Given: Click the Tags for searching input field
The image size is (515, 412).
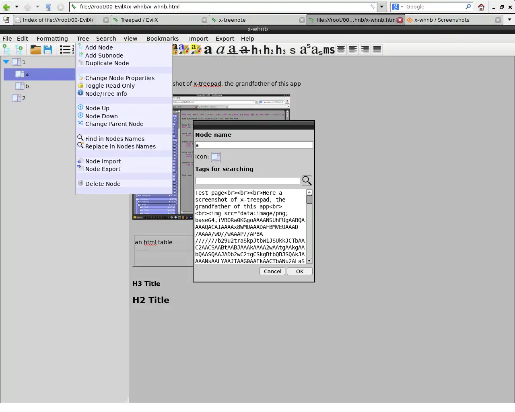Looking at the screenshot, I should click(247, 181).
